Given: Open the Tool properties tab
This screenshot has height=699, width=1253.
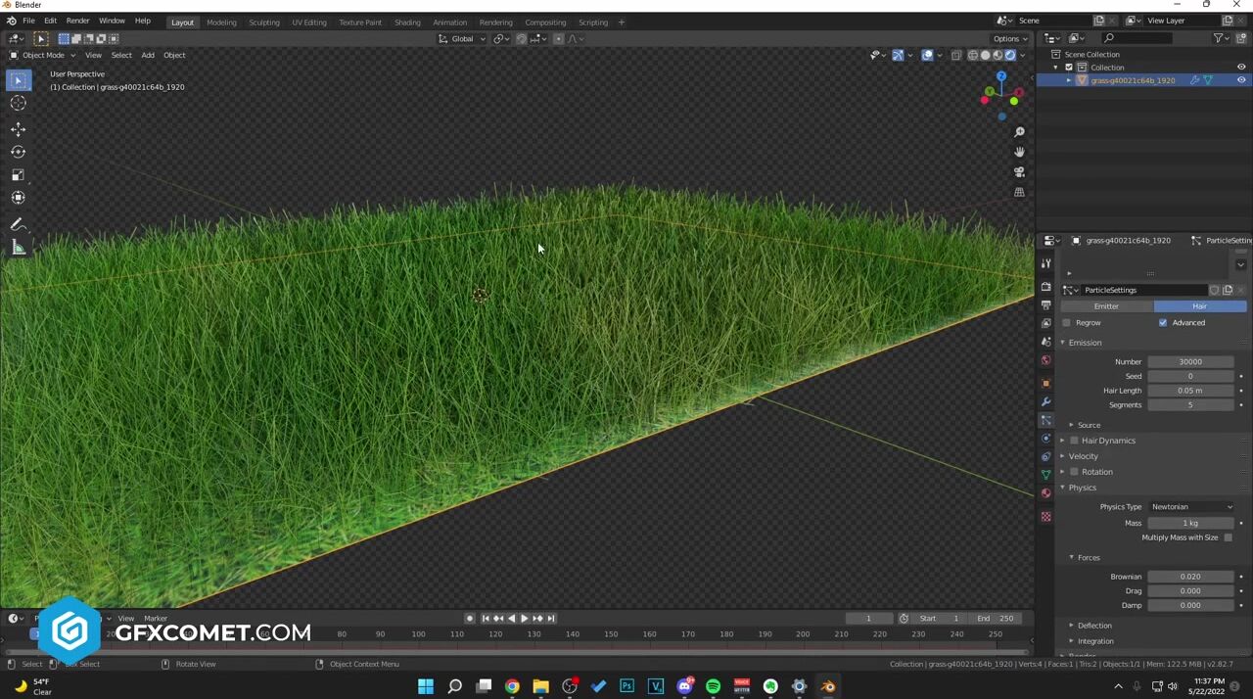Looking at the screenshot, I should point(1045,263).
